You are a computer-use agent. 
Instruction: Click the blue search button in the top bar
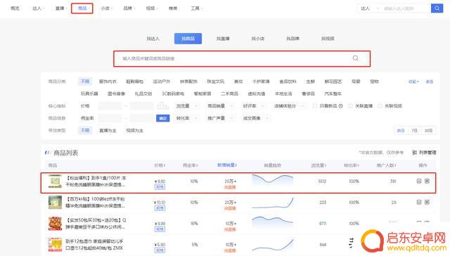coord(437,8)
